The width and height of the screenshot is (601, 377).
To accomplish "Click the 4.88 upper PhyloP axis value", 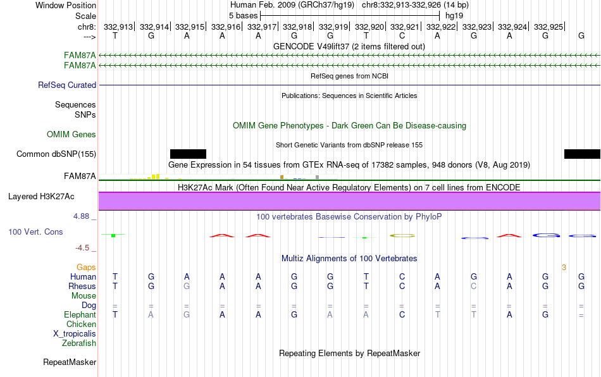I will [81, 216].
